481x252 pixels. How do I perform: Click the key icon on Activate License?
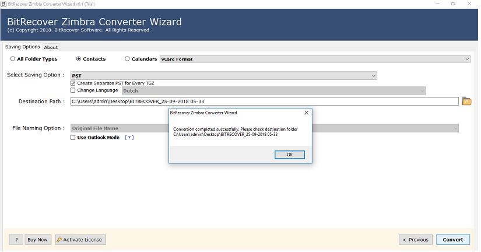(59, 239)
